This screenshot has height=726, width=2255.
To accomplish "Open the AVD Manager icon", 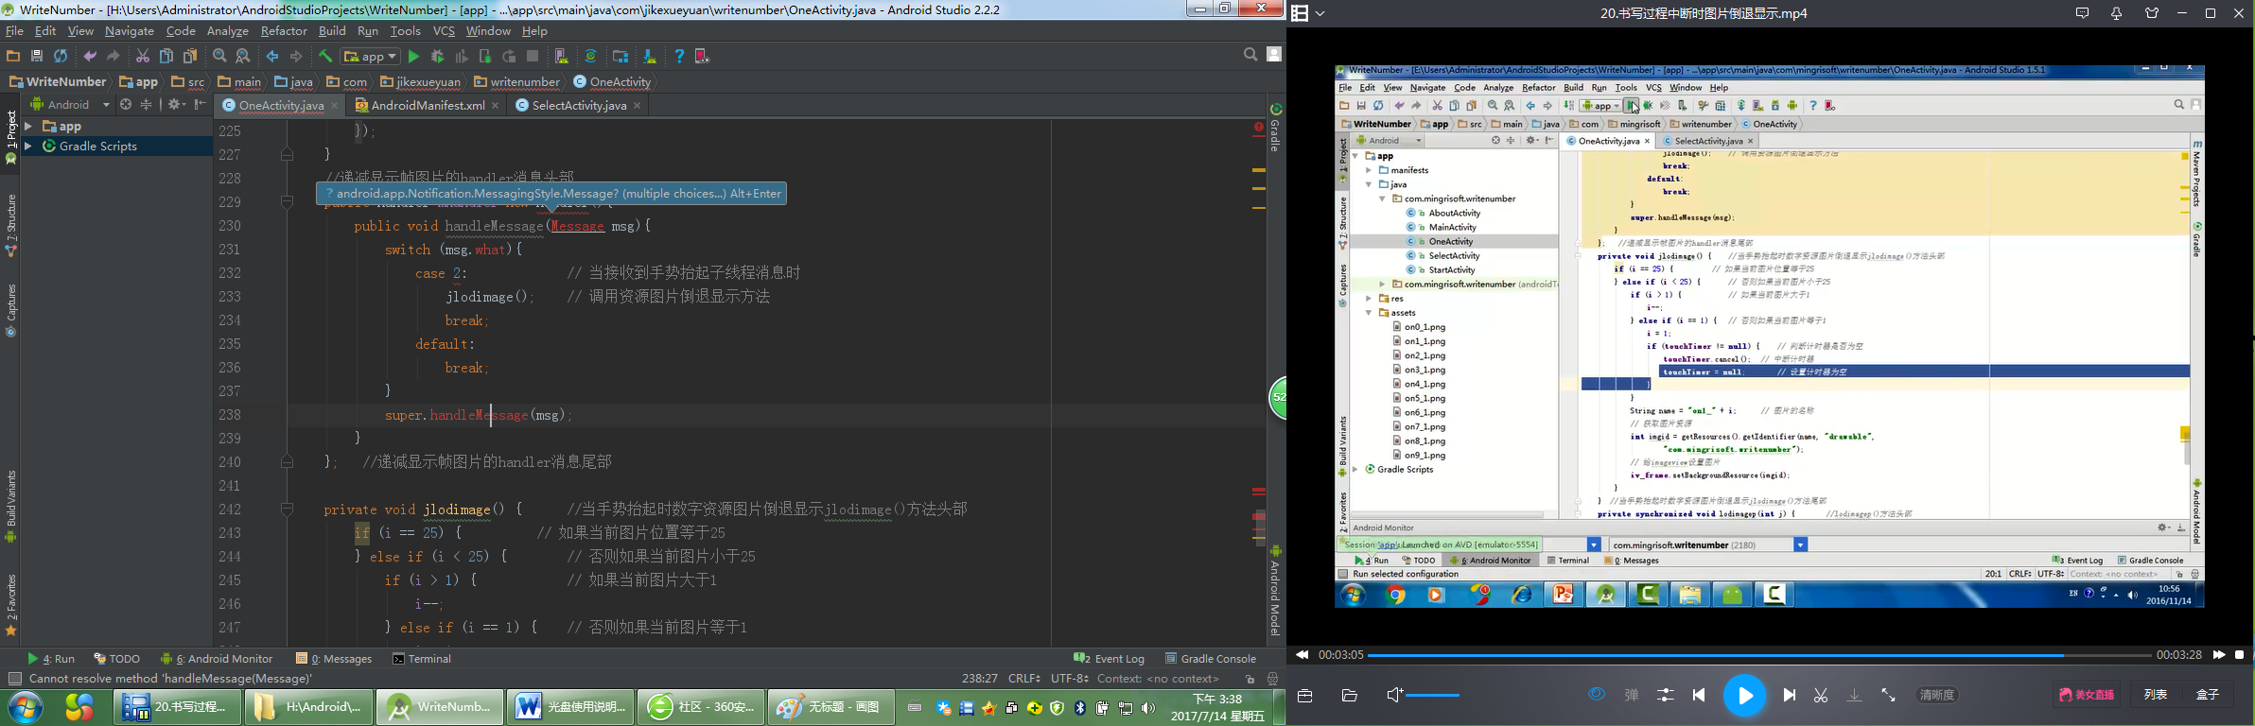I will point(562,57).
